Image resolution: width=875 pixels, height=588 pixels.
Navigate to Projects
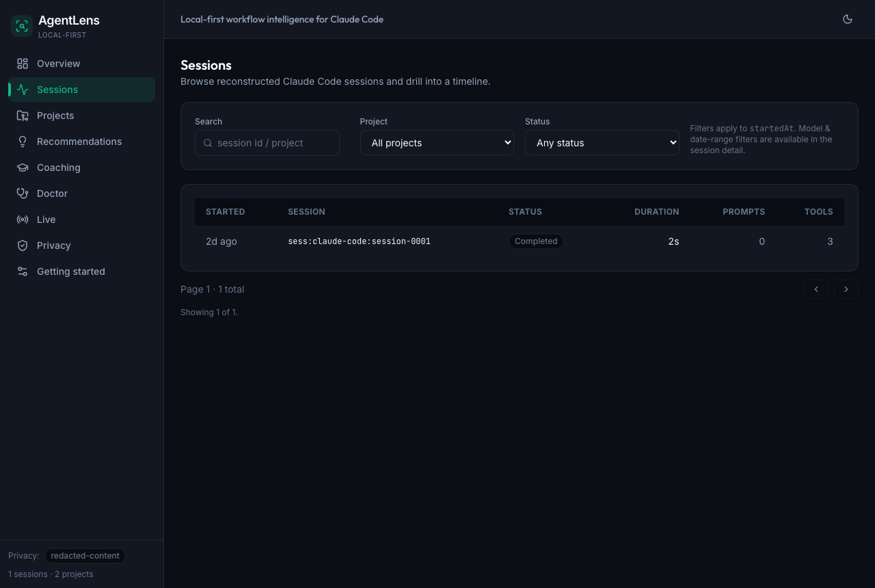tap(82, 116)
